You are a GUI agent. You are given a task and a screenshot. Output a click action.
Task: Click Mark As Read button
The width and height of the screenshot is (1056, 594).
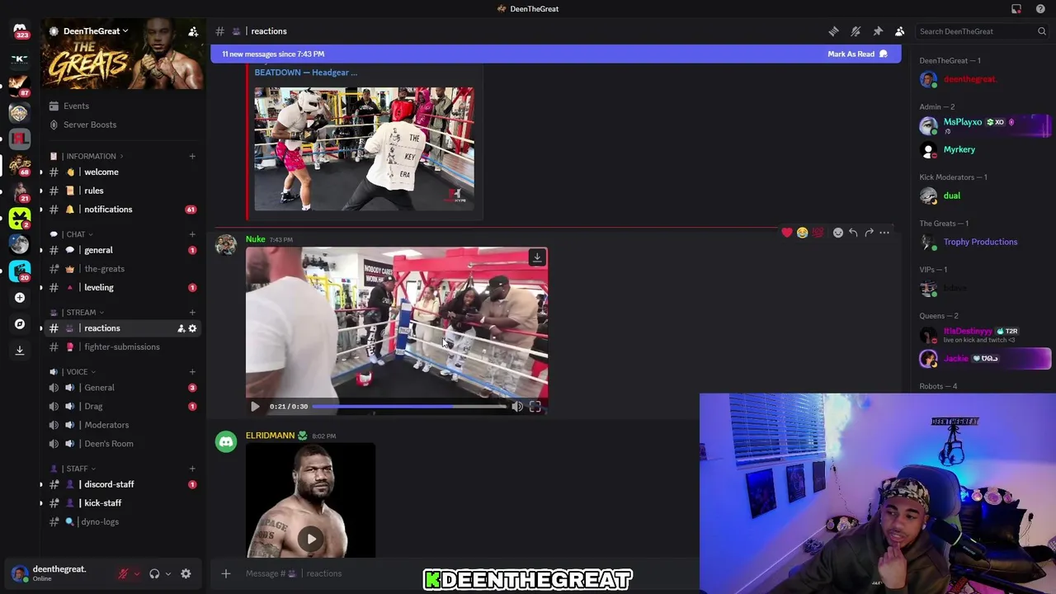[x=857, y=54]
